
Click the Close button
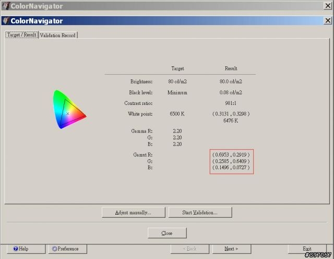(167, 233)
